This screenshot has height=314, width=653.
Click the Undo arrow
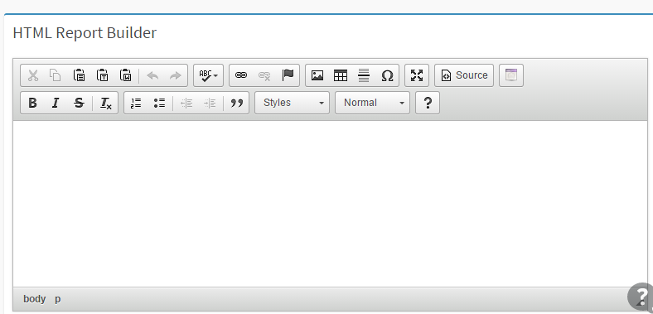coord(152,75)
